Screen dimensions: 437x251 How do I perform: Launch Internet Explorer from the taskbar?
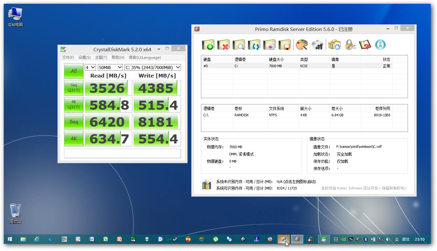coord(37,239)
